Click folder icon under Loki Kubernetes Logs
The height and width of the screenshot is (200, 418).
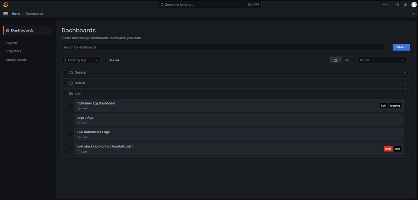(79, 137)
